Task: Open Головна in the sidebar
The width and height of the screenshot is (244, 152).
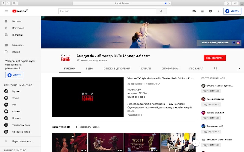Action: pos(20,21)
